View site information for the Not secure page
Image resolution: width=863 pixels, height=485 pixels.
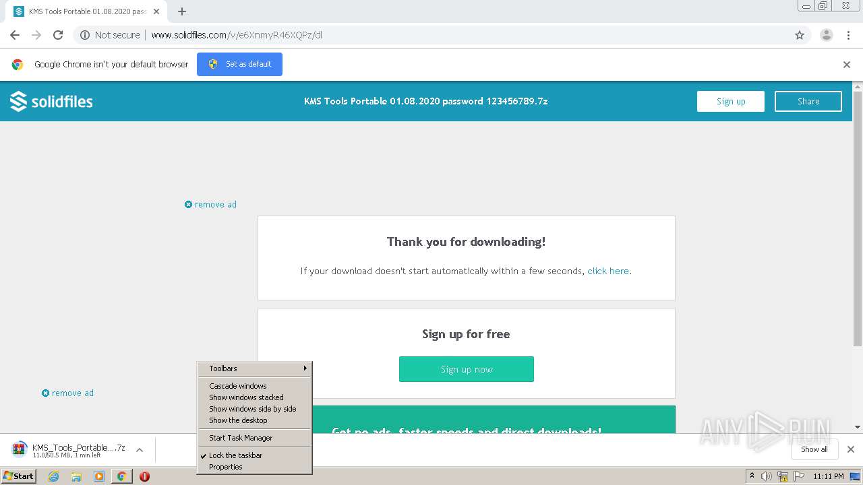[110, 35]
